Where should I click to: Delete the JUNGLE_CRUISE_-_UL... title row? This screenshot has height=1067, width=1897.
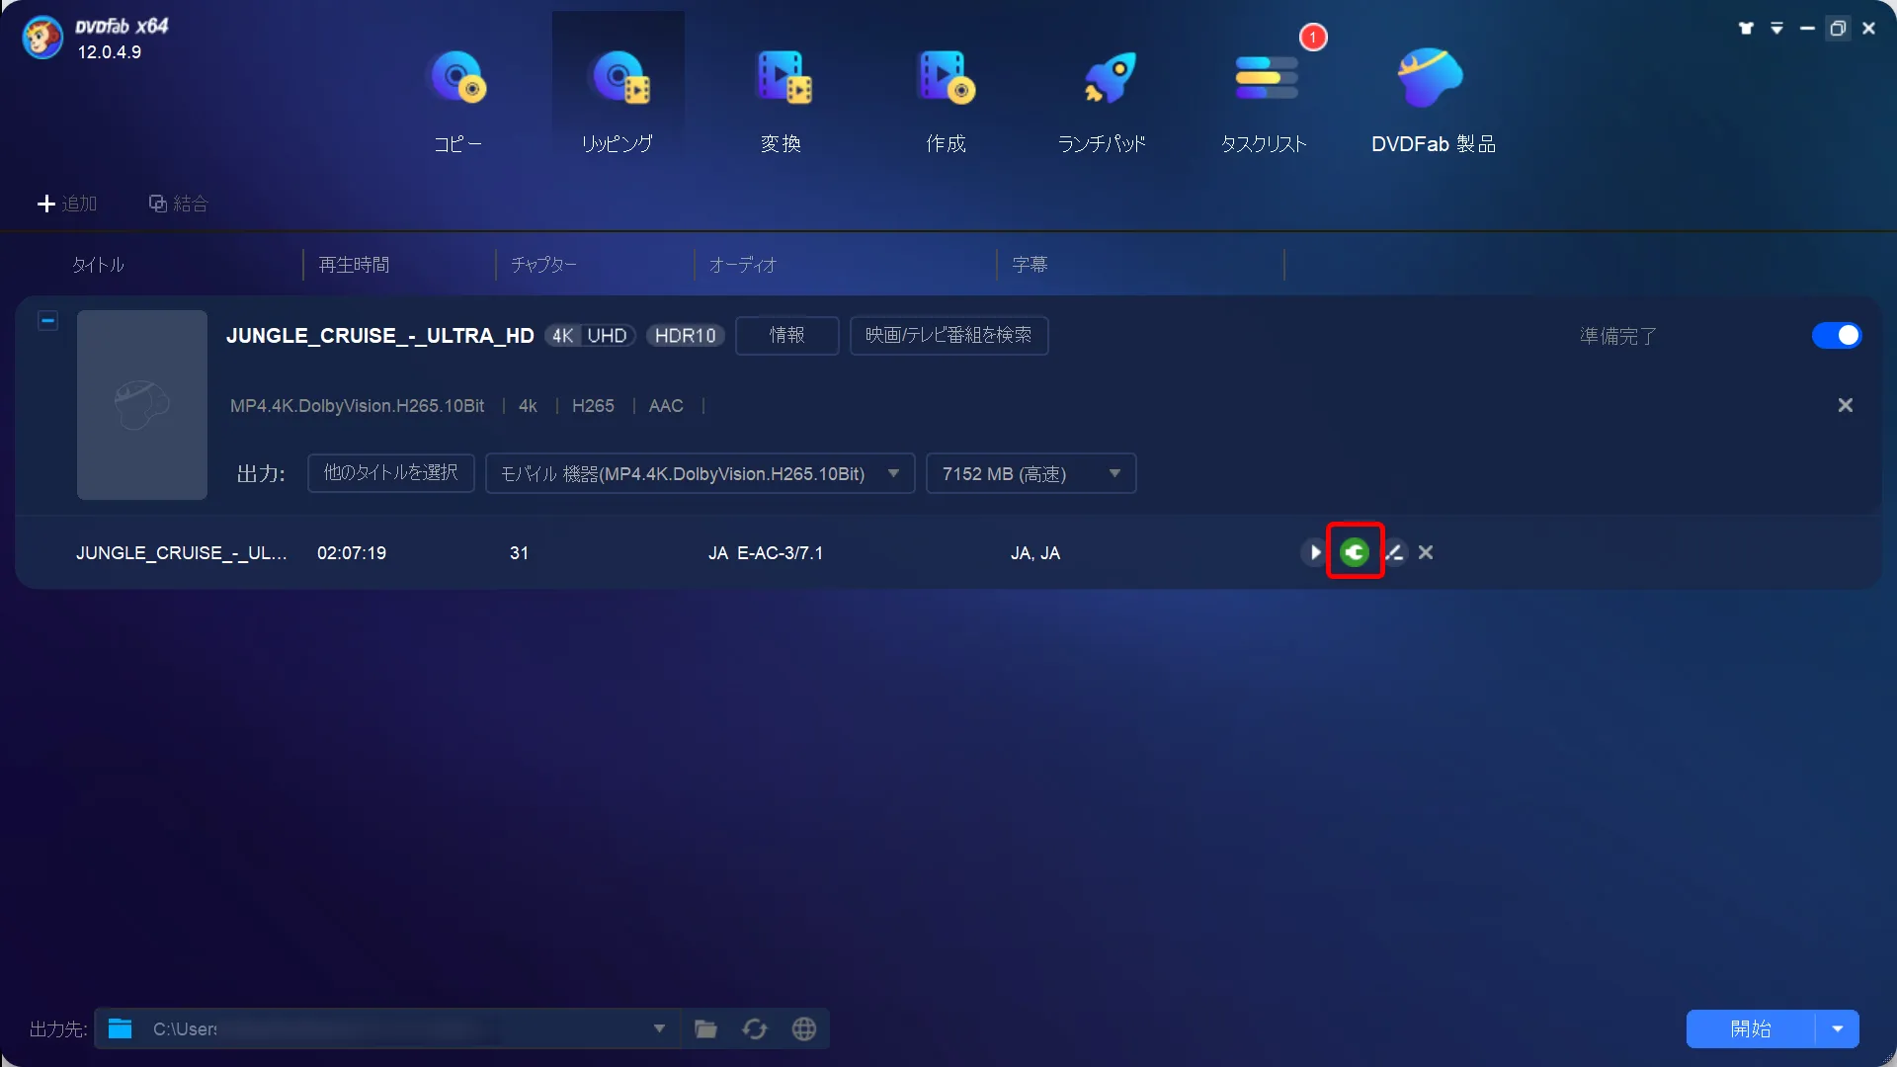point(1426,552)
